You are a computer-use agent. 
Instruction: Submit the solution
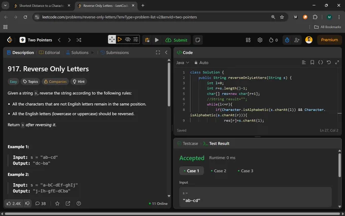pos(177,40)
